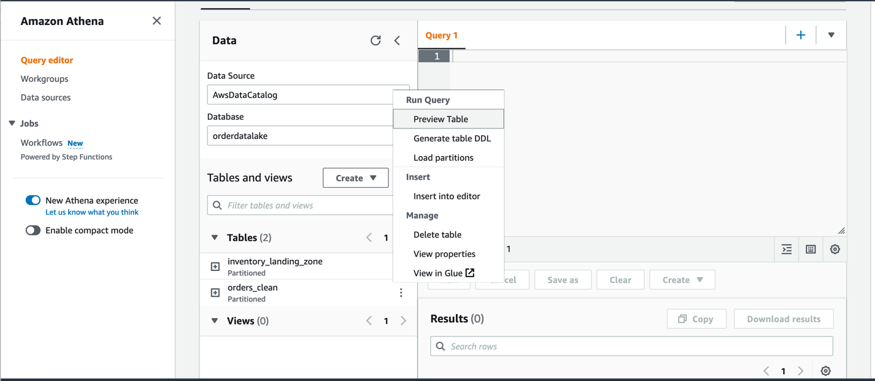Toggle New Athena experience switch
This screenshot has width=875, height=381.
coord(33,200)
